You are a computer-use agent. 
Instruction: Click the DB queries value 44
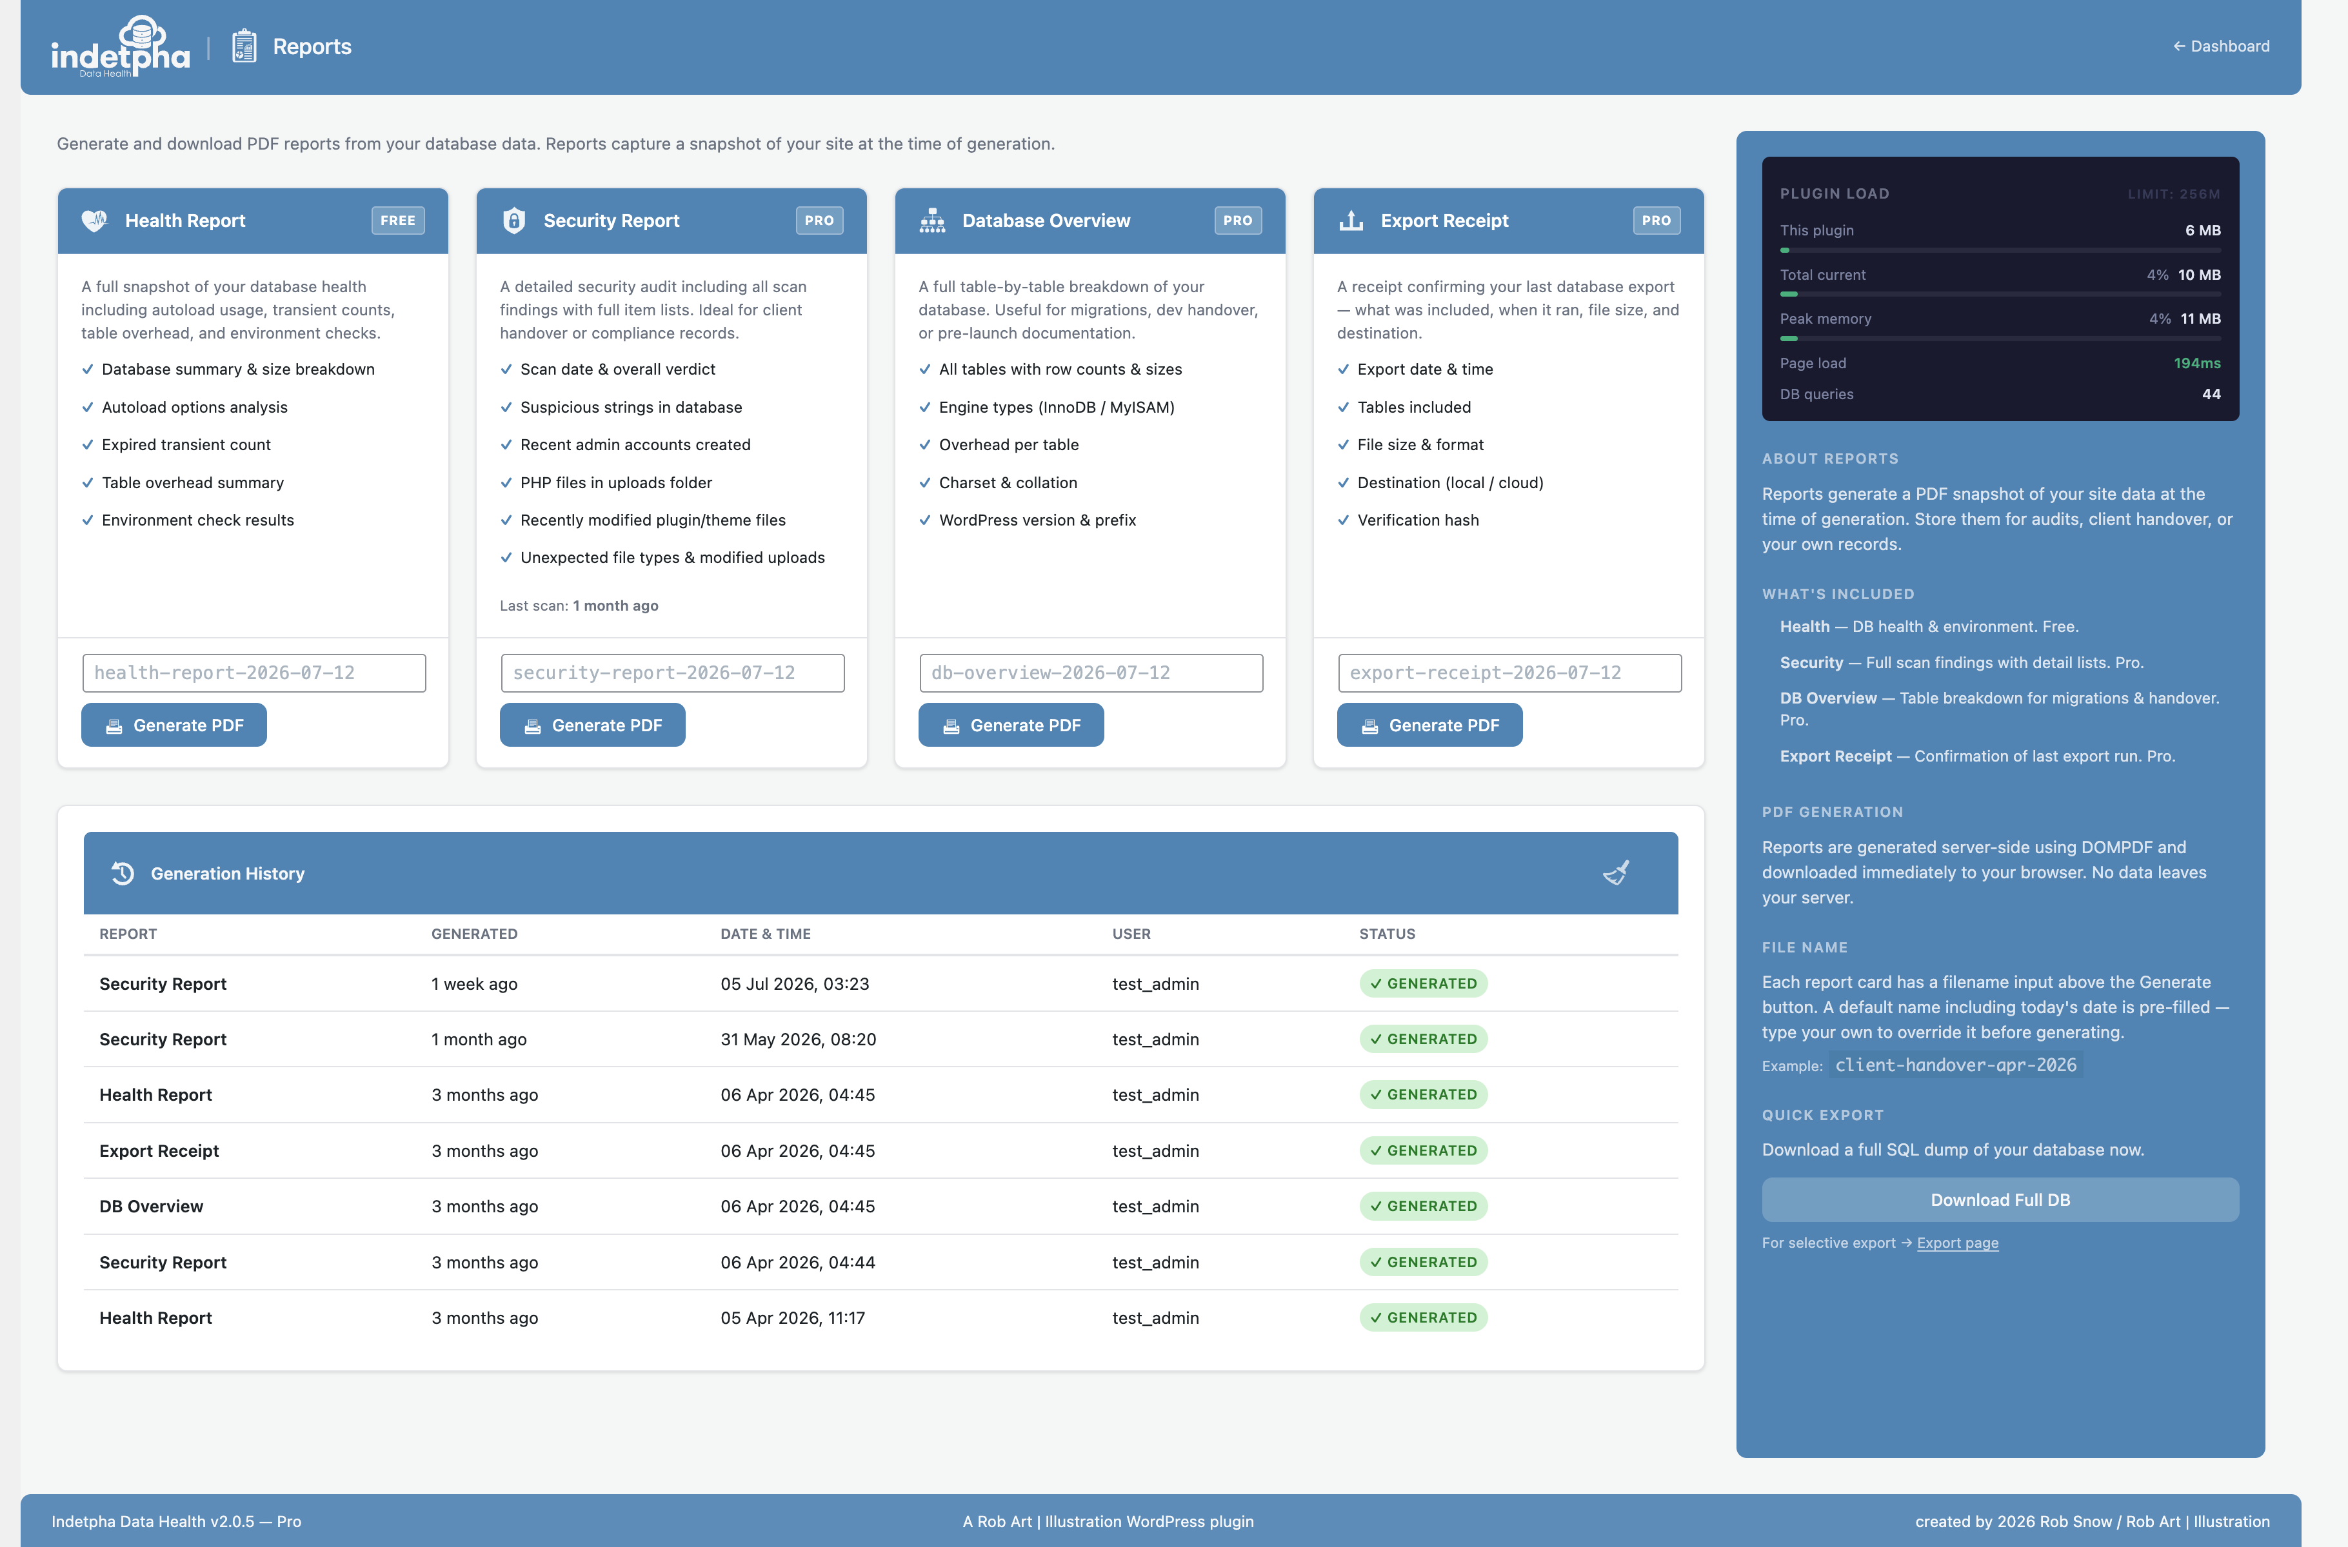point(2211,393)
